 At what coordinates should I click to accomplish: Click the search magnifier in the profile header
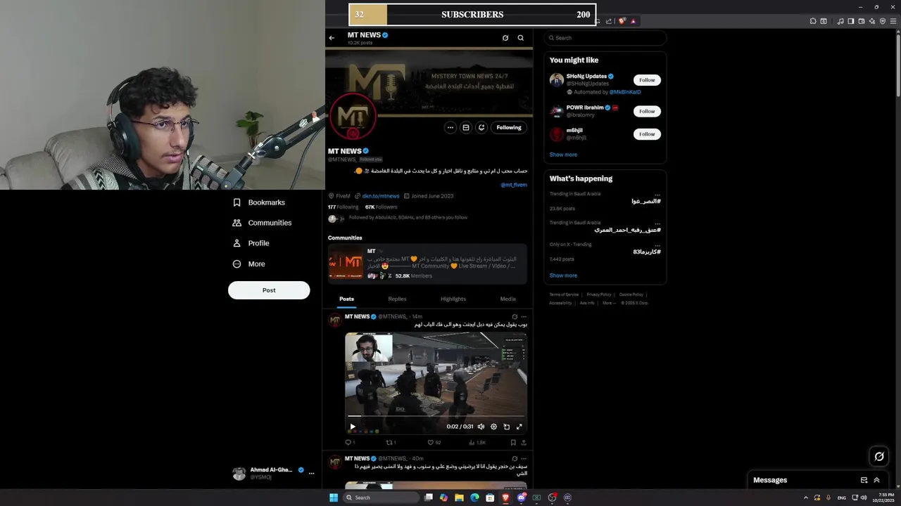tap(521, 38)
